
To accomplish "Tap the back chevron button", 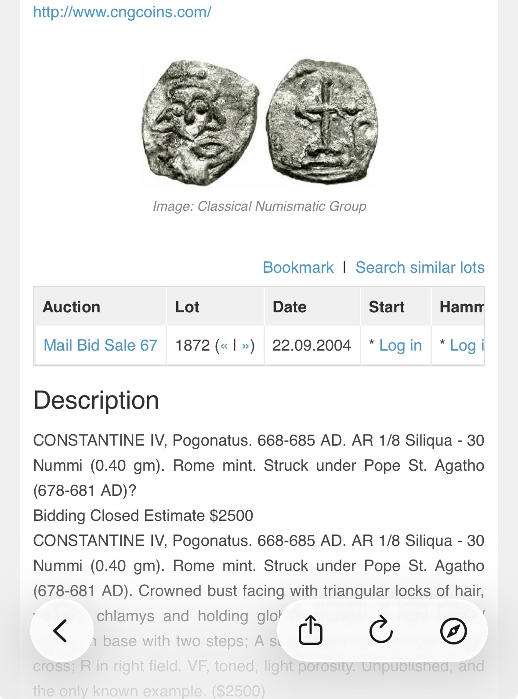I will (x=61, y=631).
